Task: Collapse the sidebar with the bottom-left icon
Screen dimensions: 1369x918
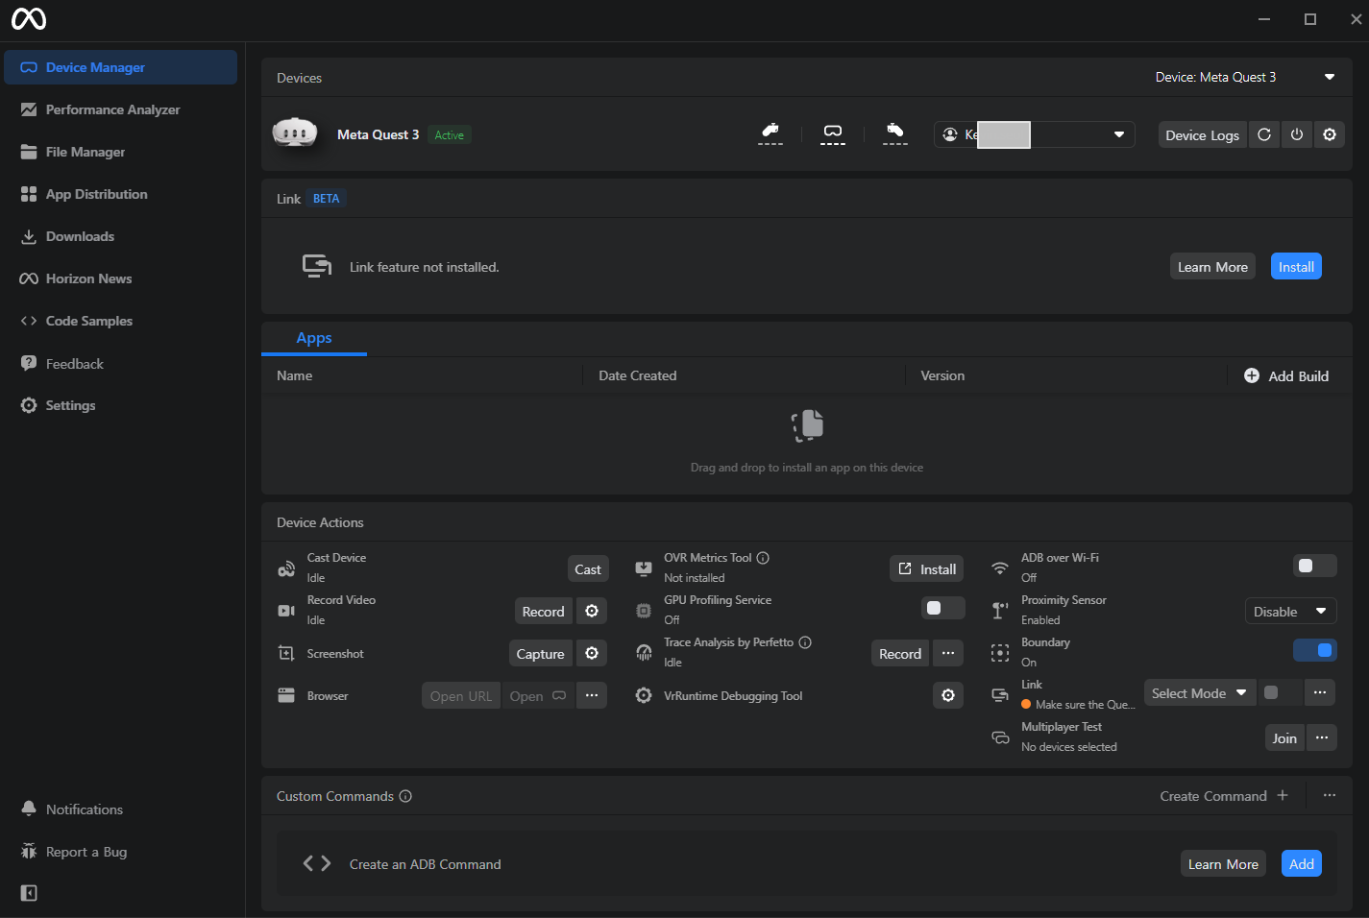Action: (29, 893)
